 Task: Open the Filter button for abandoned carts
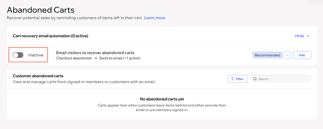[x=237, y=79]
